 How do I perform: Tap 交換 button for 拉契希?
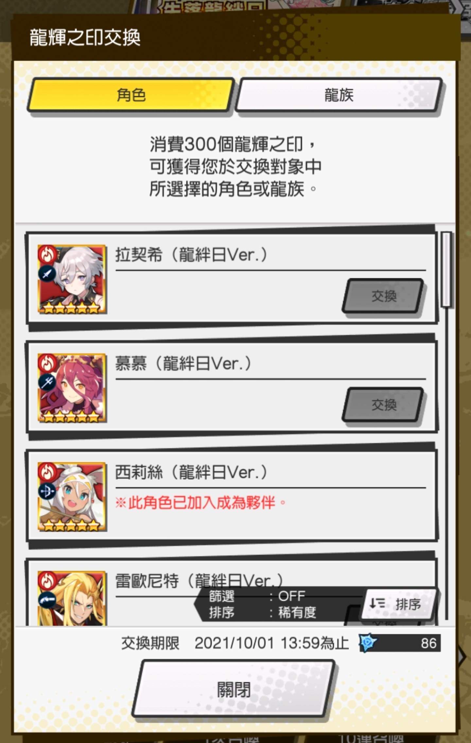pos(383,296)
